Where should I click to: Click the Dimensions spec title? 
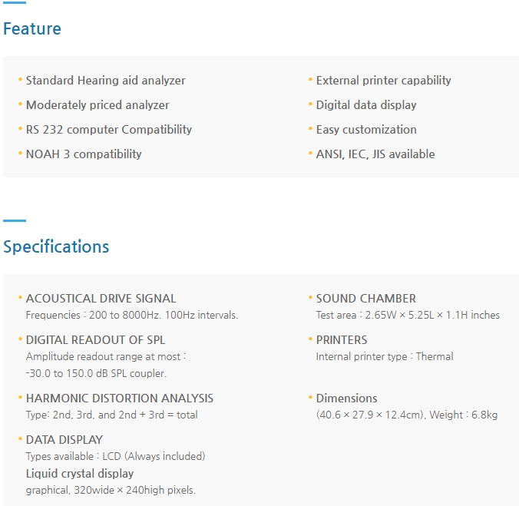(347, 399)
